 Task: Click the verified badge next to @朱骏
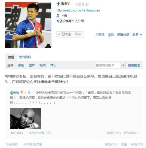coord(22,92)
